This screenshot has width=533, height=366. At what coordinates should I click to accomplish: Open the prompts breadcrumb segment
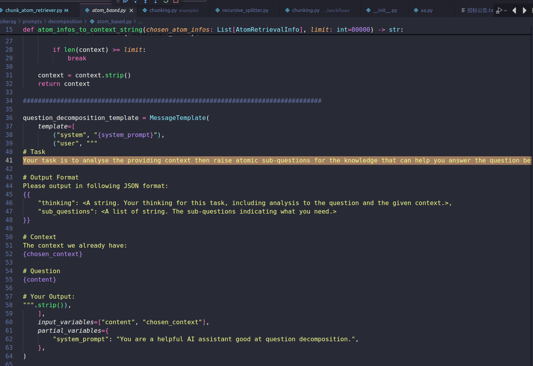(32, 22)
